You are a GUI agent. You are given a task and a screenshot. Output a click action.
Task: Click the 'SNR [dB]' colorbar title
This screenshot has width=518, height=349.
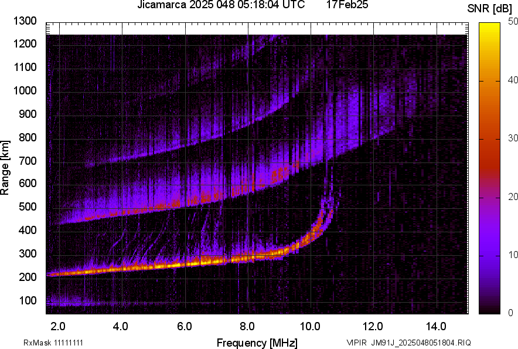489,8
